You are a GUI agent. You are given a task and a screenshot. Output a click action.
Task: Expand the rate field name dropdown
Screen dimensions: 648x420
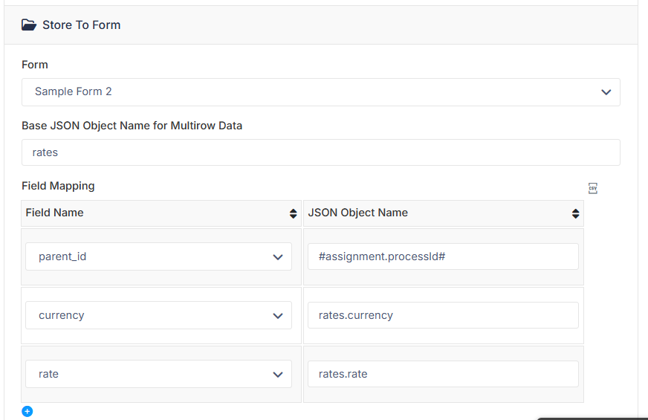[159, 374]
